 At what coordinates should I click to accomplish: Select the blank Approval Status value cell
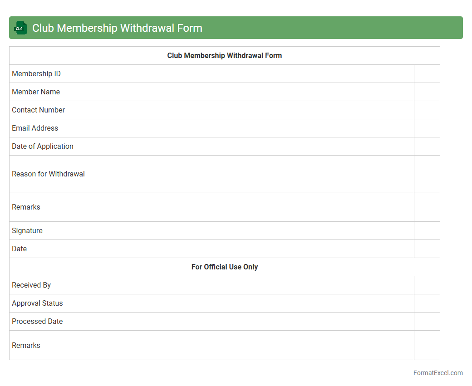(x=427, y=303)
